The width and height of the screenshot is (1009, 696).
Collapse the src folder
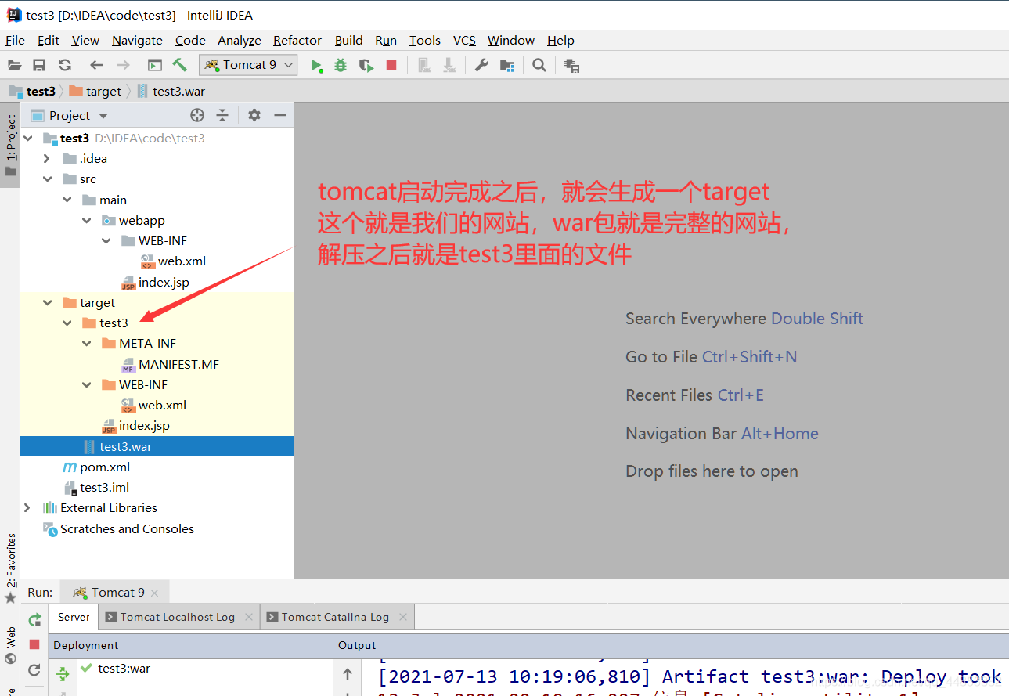pyautogui.click(x=47, y=179)
